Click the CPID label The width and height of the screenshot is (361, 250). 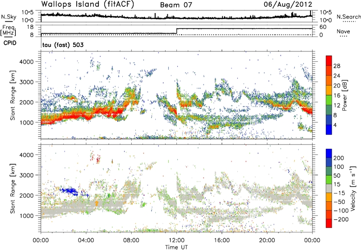point(10,43)
